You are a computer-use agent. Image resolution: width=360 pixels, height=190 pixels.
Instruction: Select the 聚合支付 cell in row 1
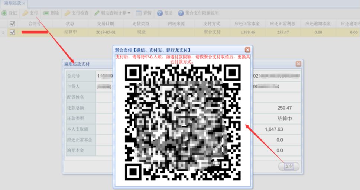(x=212, y=32)
